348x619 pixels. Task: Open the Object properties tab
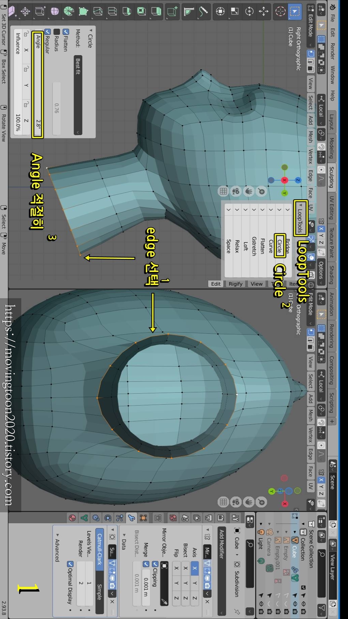[143, 518]
